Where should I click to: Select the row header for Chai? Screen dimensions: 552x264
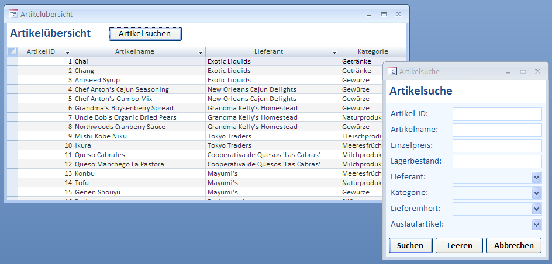[12, 61]
